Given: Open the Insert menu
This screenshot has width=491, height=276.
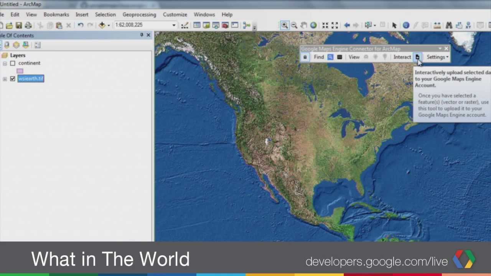Looking at the screenshot, I should coord(82,15).
